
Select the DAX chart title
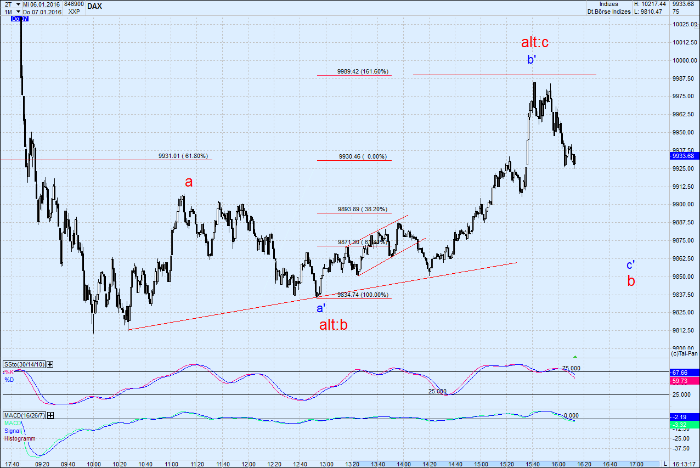94,7
